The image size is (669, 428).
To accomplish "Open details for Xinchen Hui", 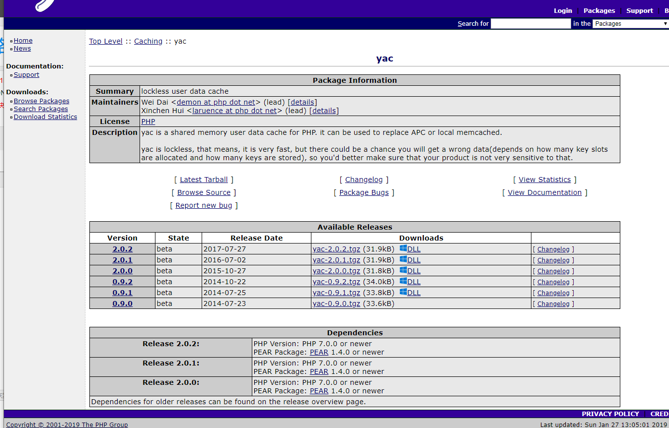I will 324,111.
